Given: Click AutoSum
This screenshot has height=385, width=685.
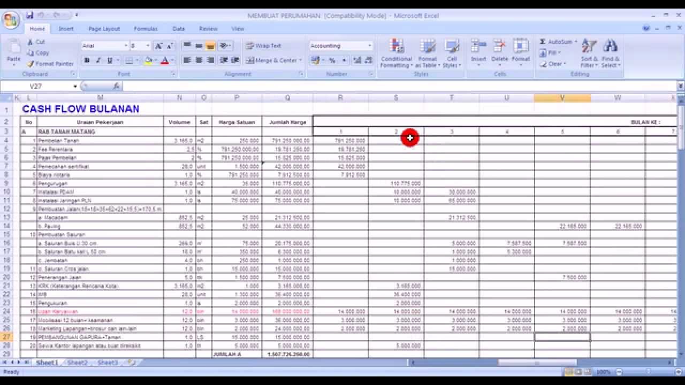Looking at the screenshot, I should [x=557, y=42].
